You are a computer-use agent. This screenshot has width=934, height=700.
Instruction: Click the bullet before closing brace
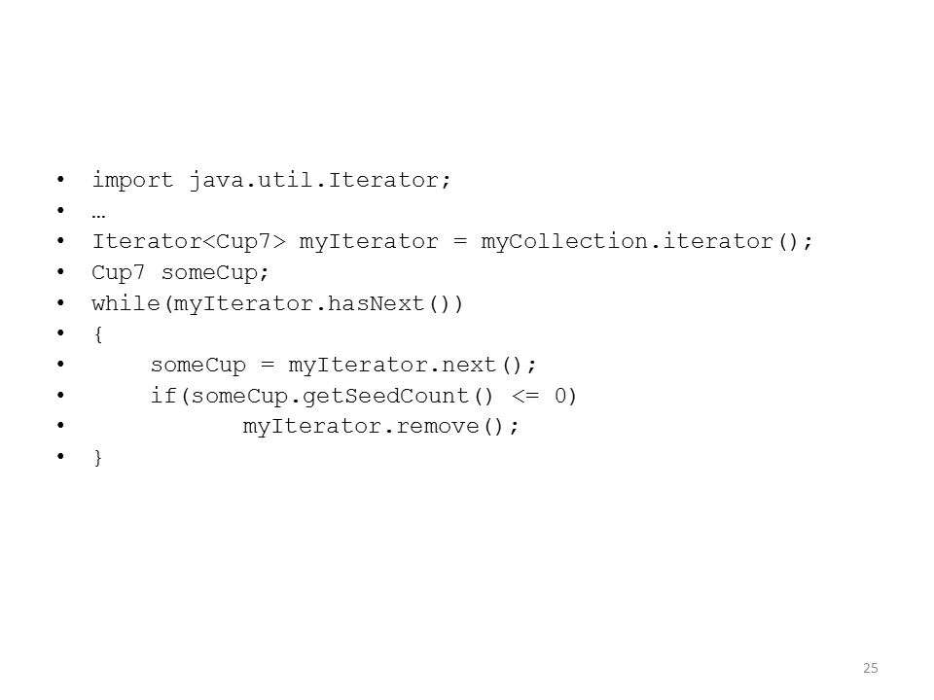60,457
